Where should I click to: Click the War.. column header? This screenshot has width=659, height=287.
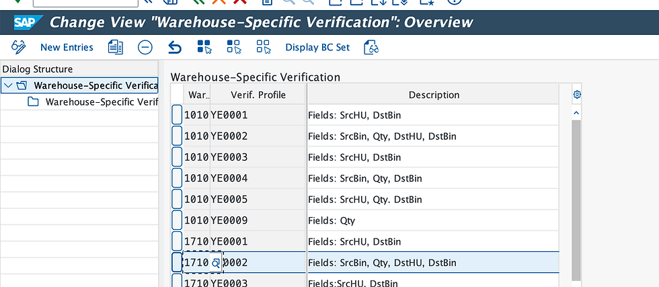[196, 95]
